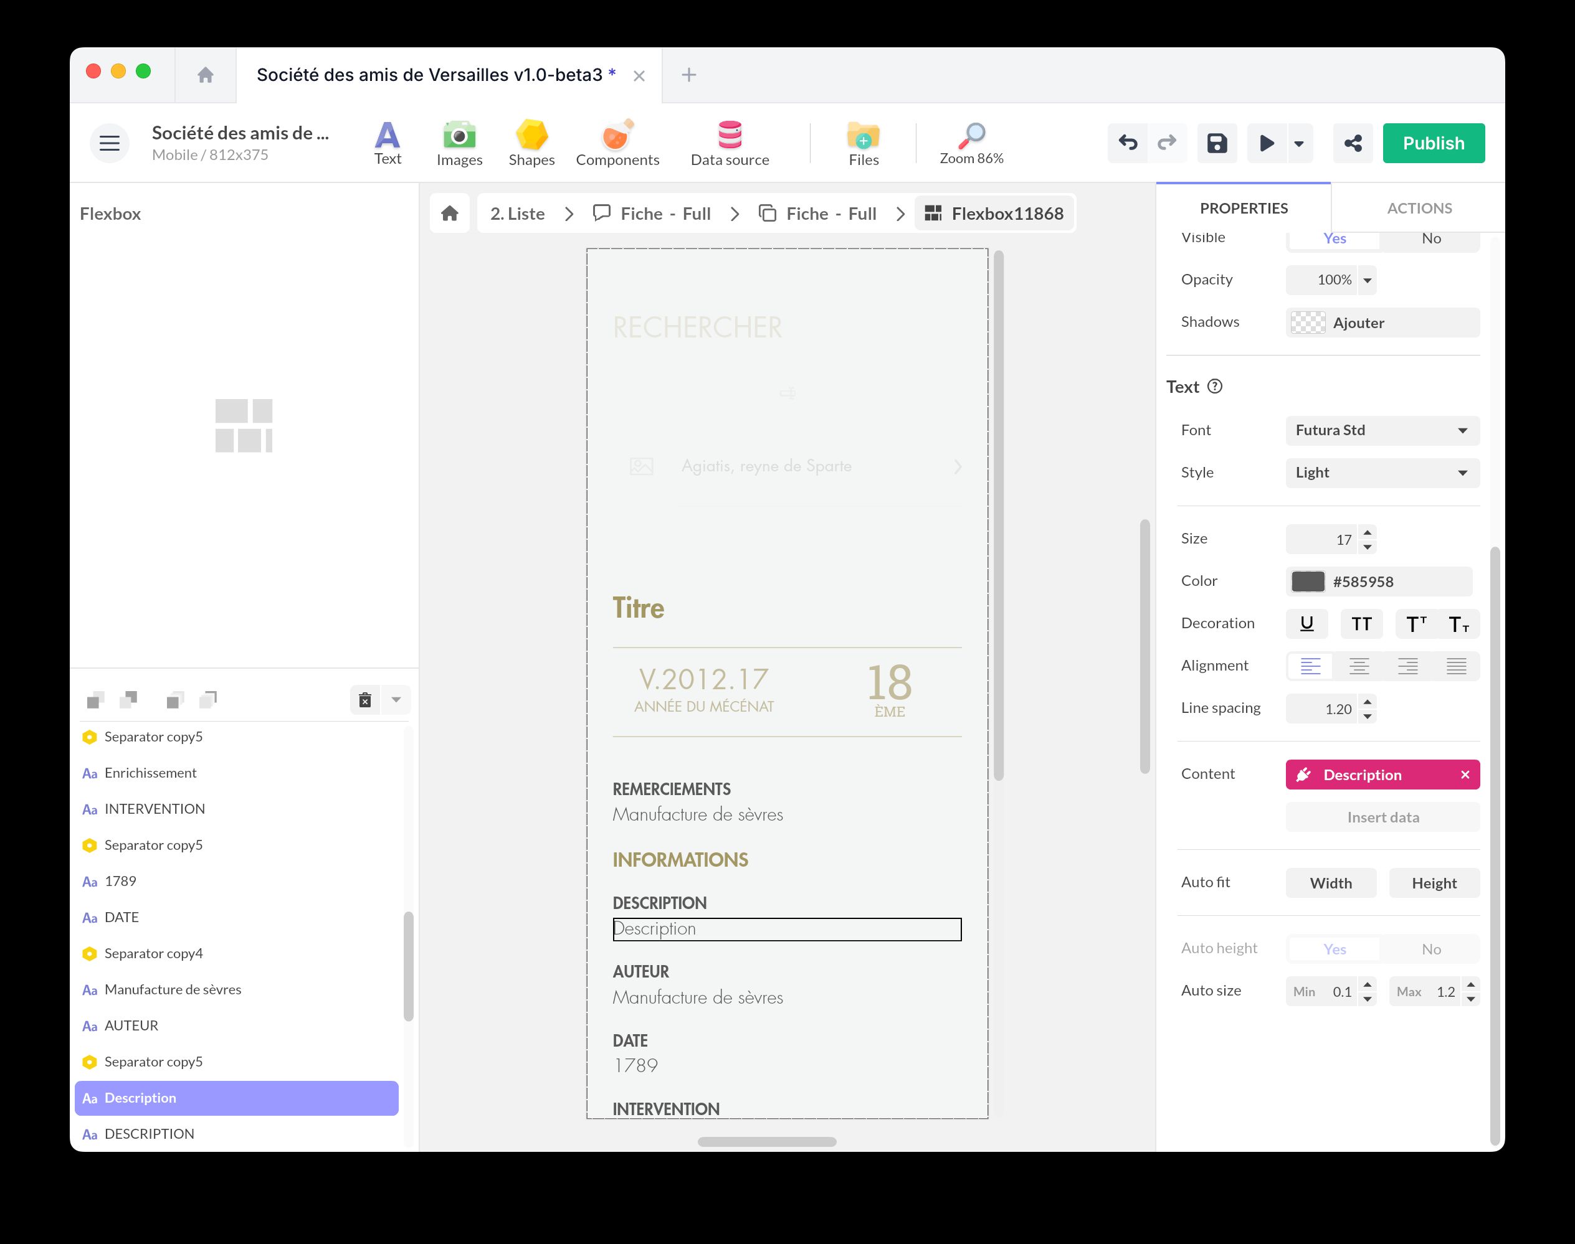Click Auto fit Width button

tap(1330, 883)
